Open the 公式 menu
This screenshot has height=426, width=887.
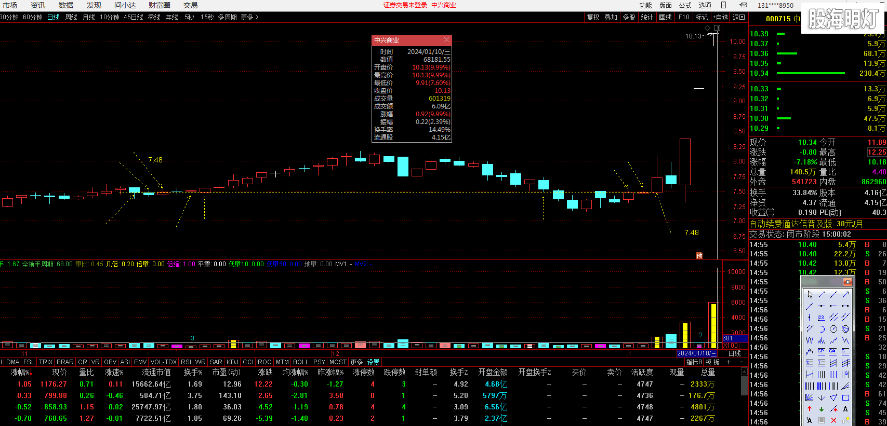[x=685, y=5]
